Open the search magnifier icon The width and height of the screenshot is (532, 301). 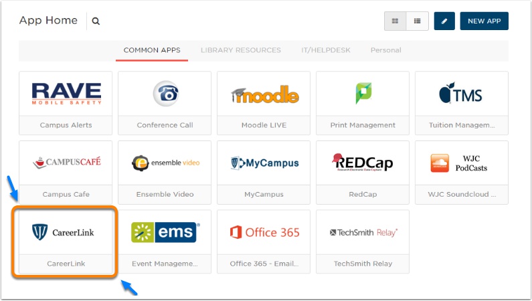pyautogui.click(x=96, y=21)
